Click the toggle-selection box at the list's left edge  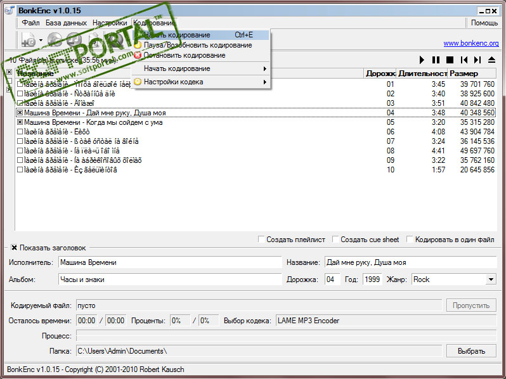9,89
